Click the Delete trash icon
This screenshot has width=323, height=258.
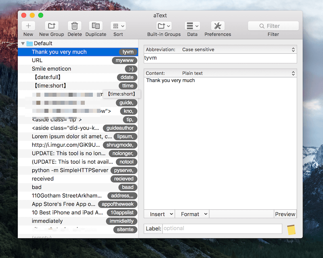tap(75, 26)
